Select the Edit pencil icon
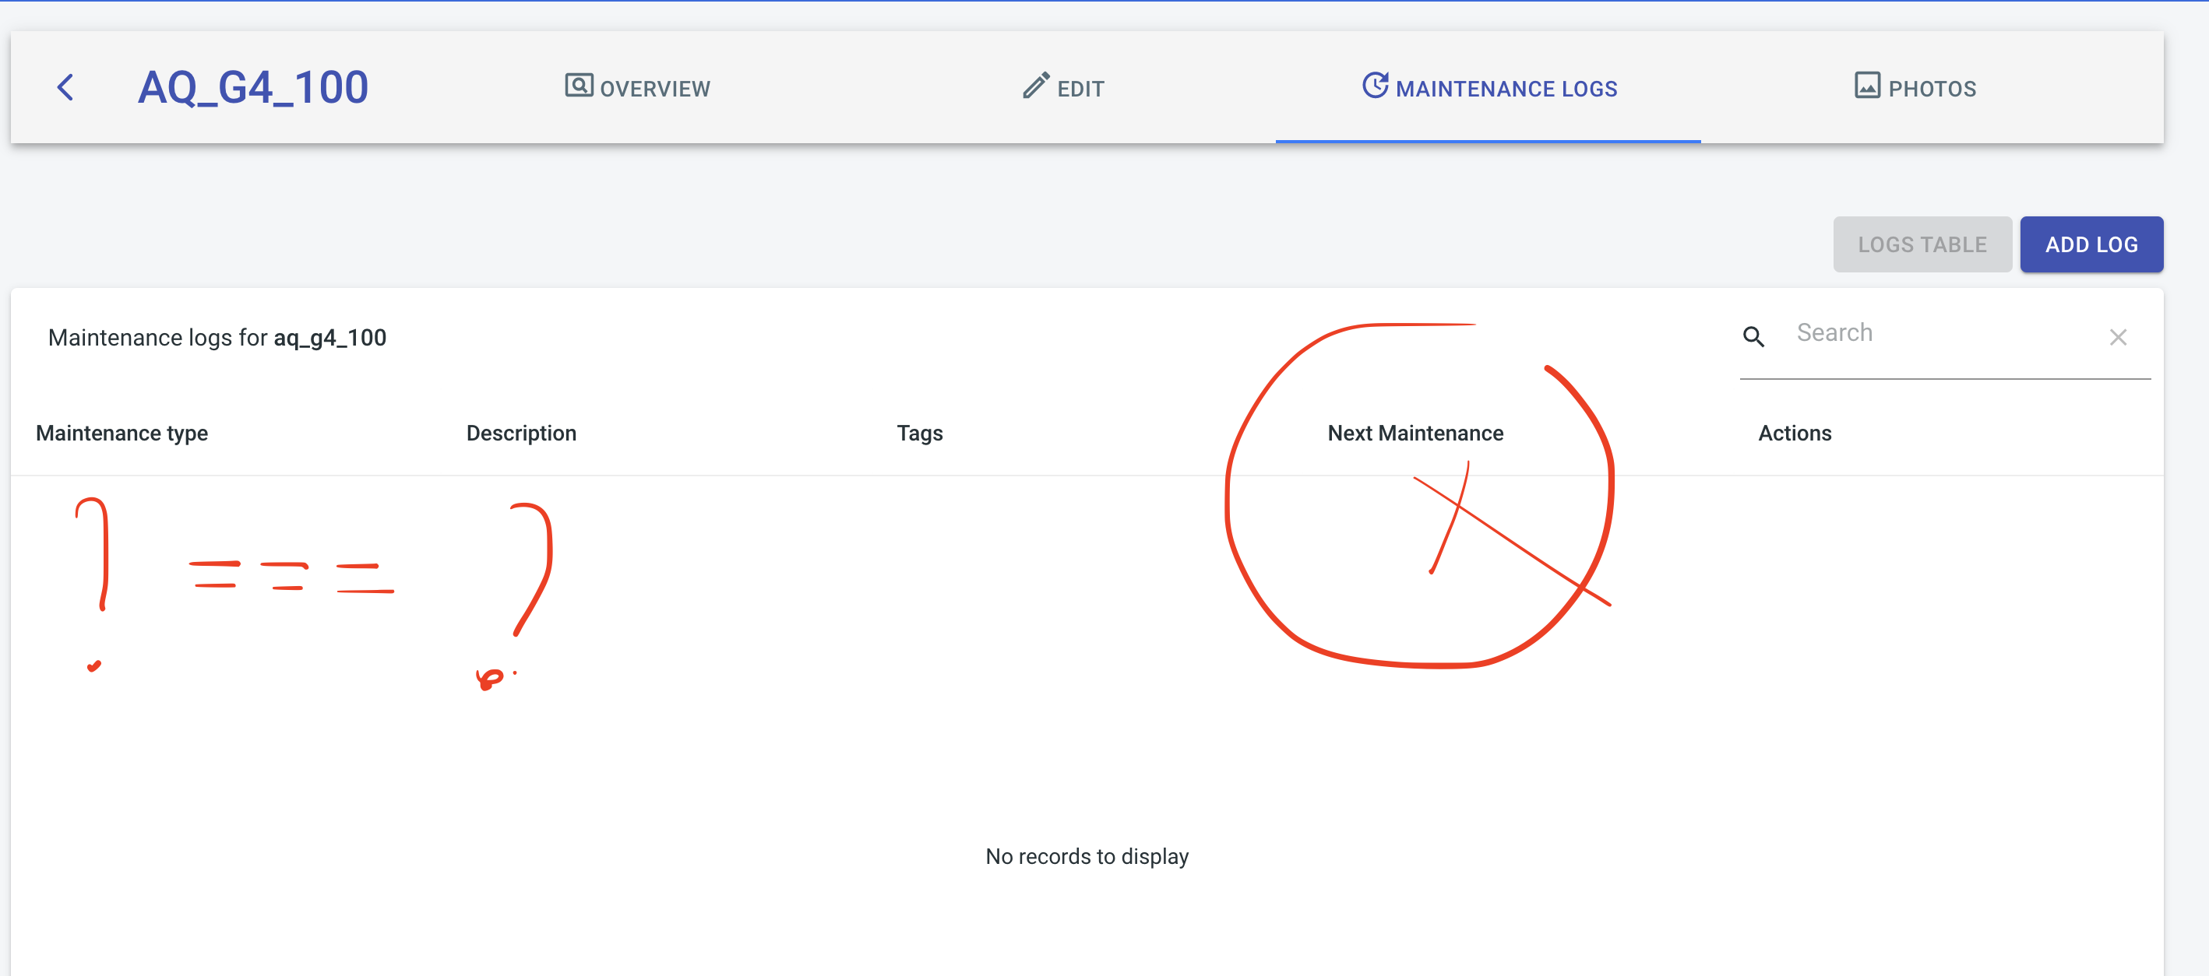 tap(1035, 85)
